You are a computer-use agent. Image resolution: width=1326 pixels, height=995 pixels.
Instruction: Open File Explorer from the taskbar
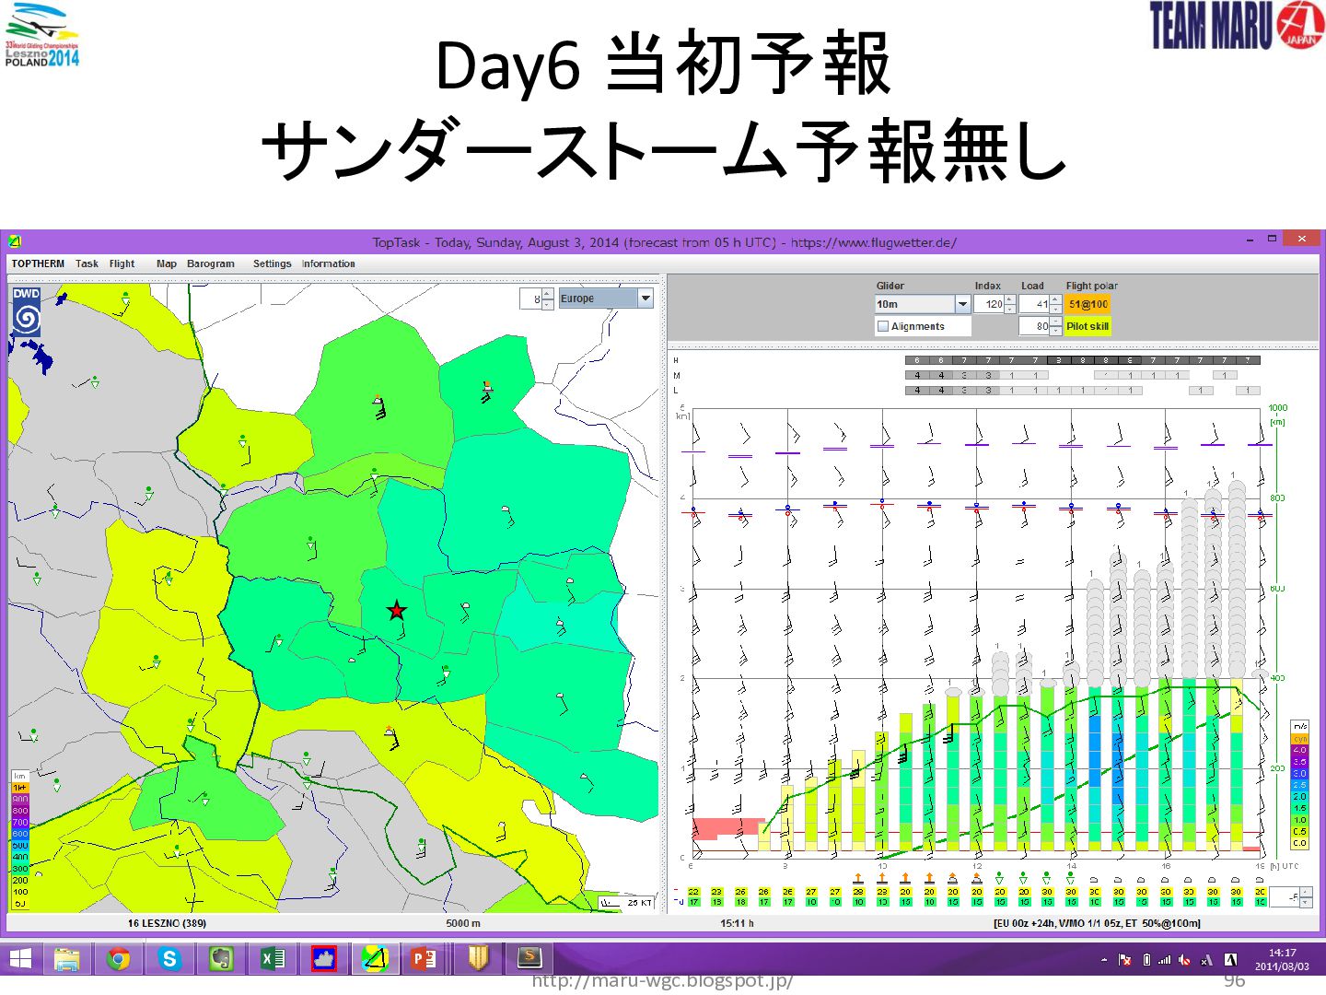click(66, 958)
